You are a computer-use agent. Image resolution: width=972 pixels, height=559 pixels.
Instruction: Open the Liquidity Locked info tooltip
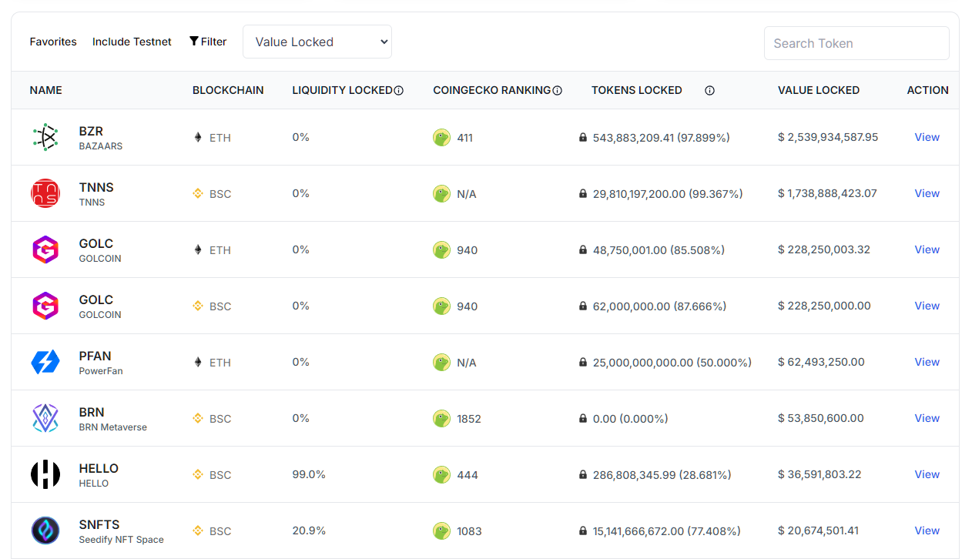pyautogui.click(x=399, y=90)
